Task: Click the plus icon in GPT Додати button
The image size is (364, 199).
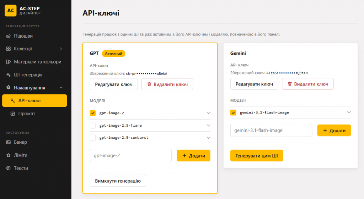Action: [x=184, y=155]
